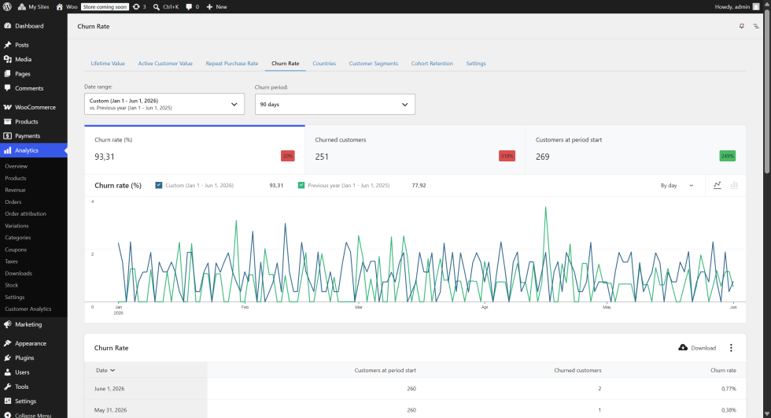Open the activity panel bell icon
The image size is (771, 418).
tap(741, 26)
